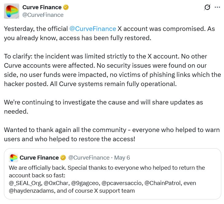Open the Curve Finance display name
Image resolution: width=224 pixels, height=204 pixels.
tap(41, 7)
